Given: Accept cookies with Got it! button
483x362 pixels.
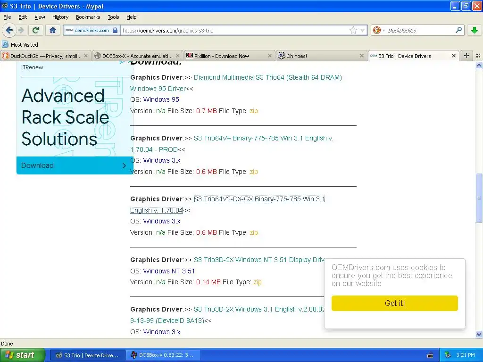Looking at the screenshot, I should point(395,303).
